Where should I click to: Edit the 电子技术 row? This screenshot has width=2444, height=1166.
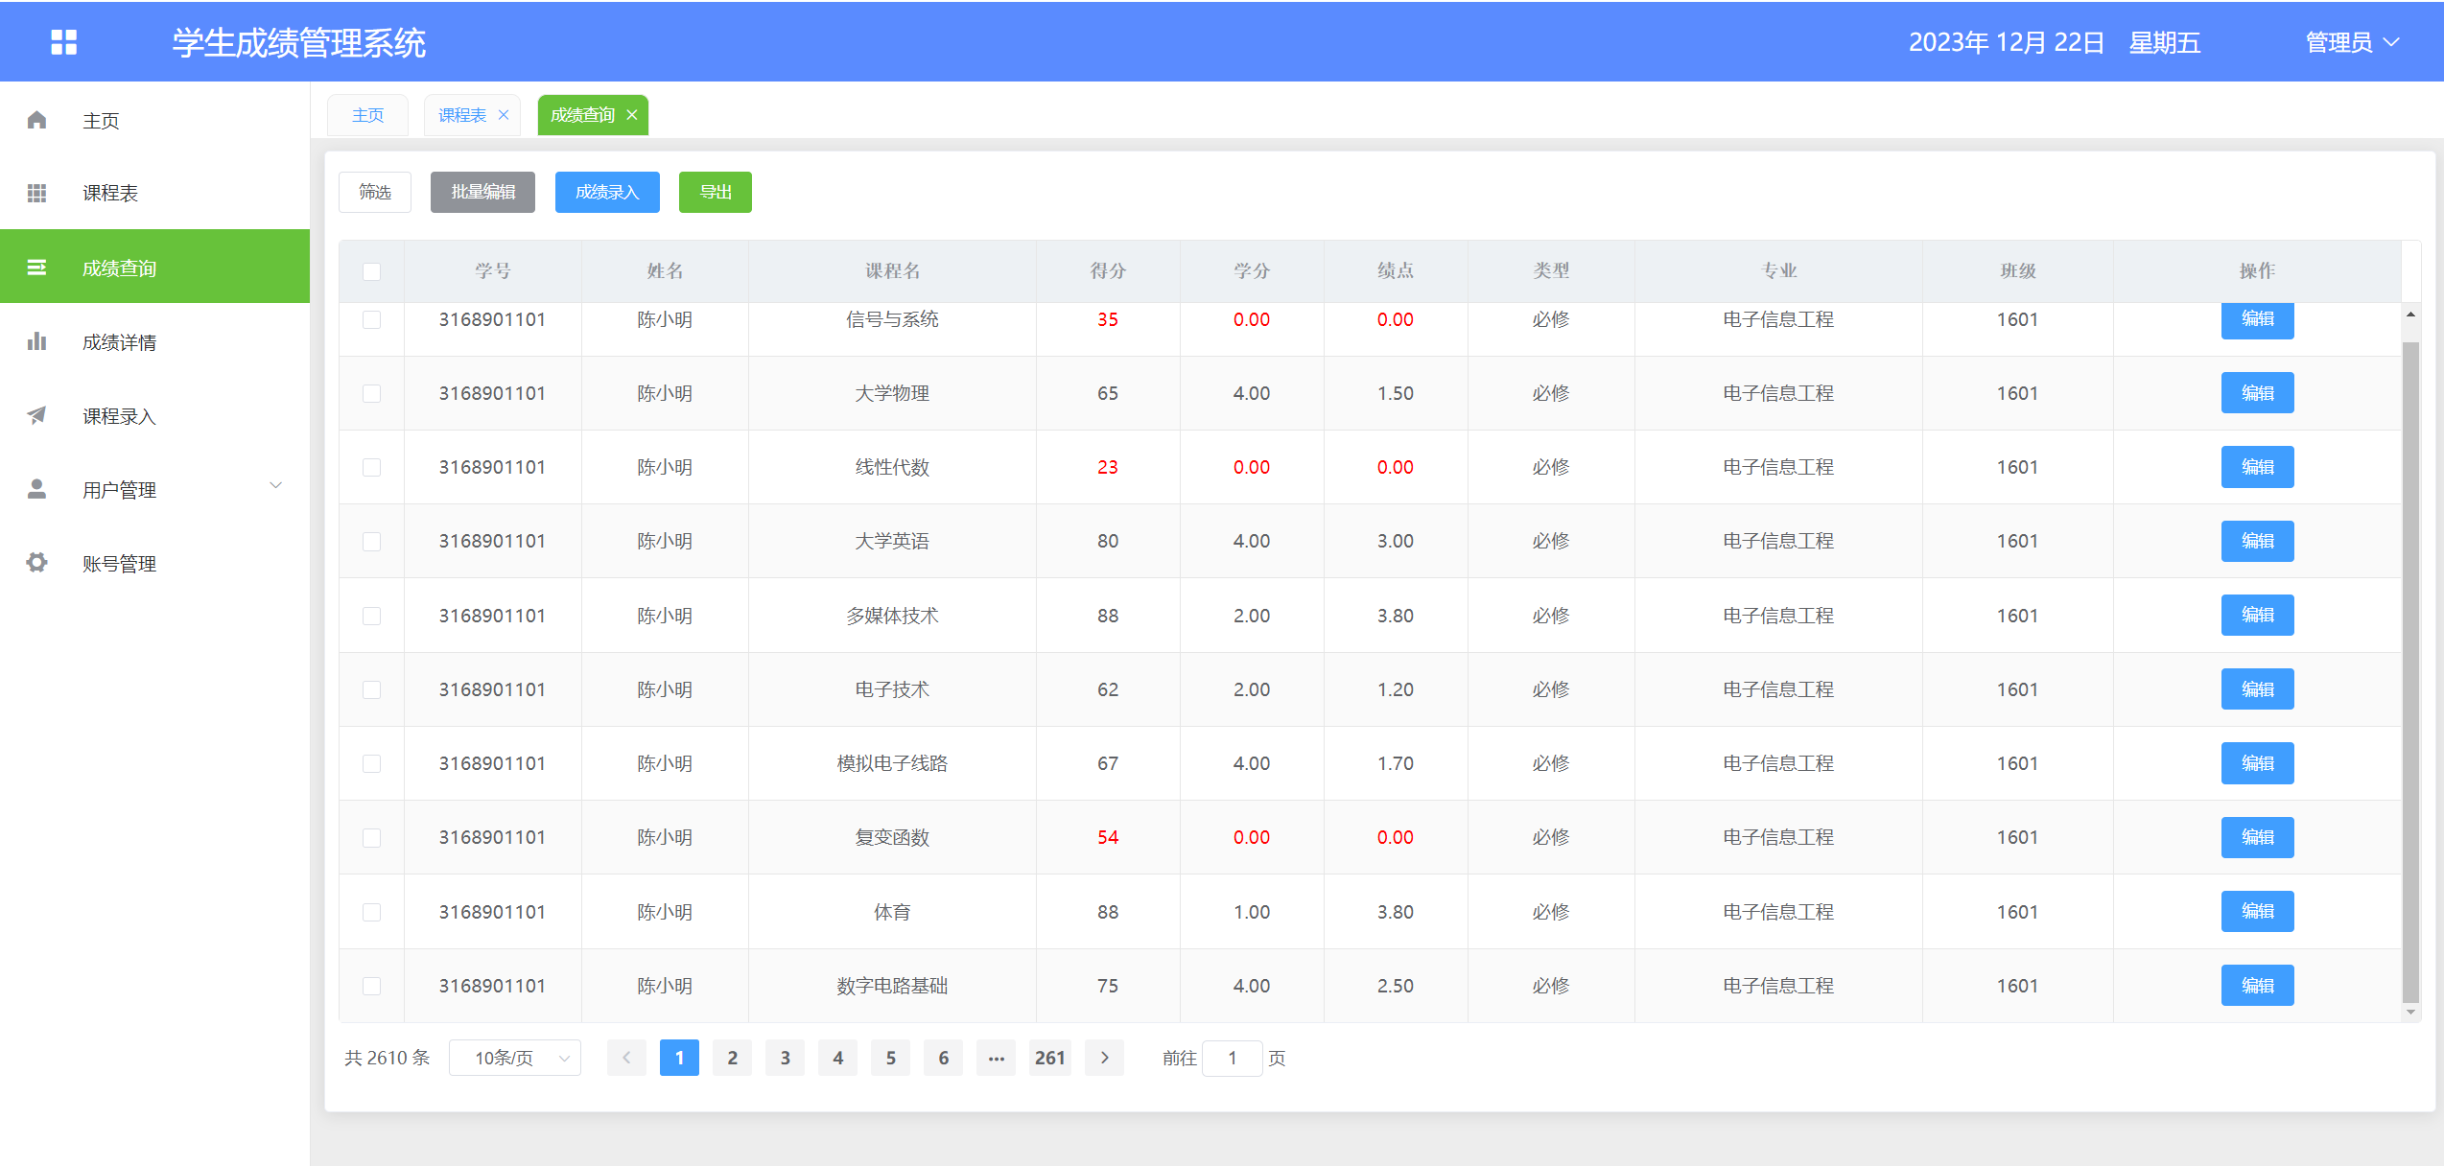tap(2257, 689)
